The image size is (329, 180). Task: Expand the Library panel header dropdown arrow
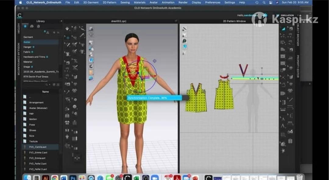click(61, 21)
